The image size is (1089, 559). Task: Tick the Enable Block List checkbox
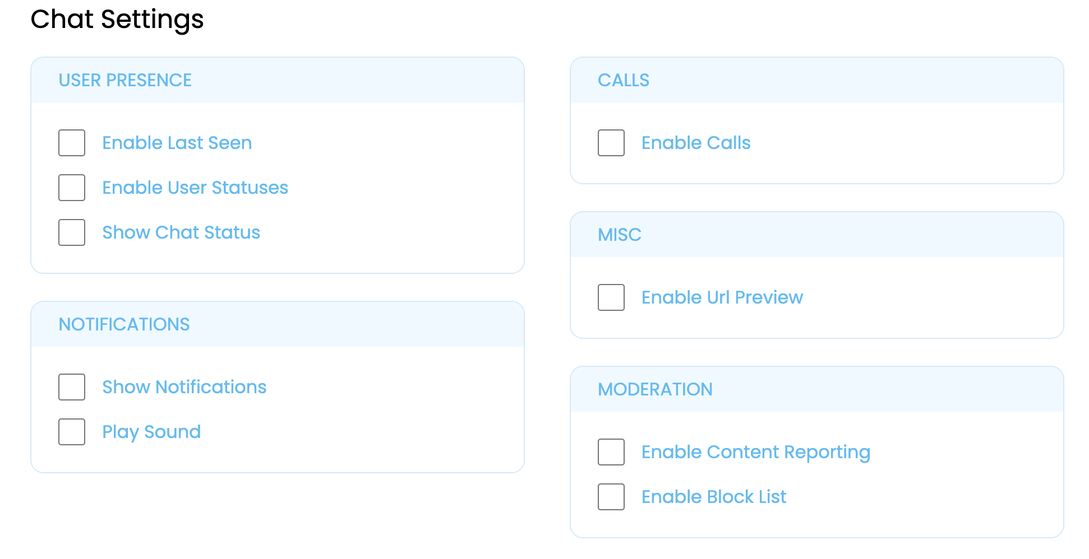pos(611,497)
